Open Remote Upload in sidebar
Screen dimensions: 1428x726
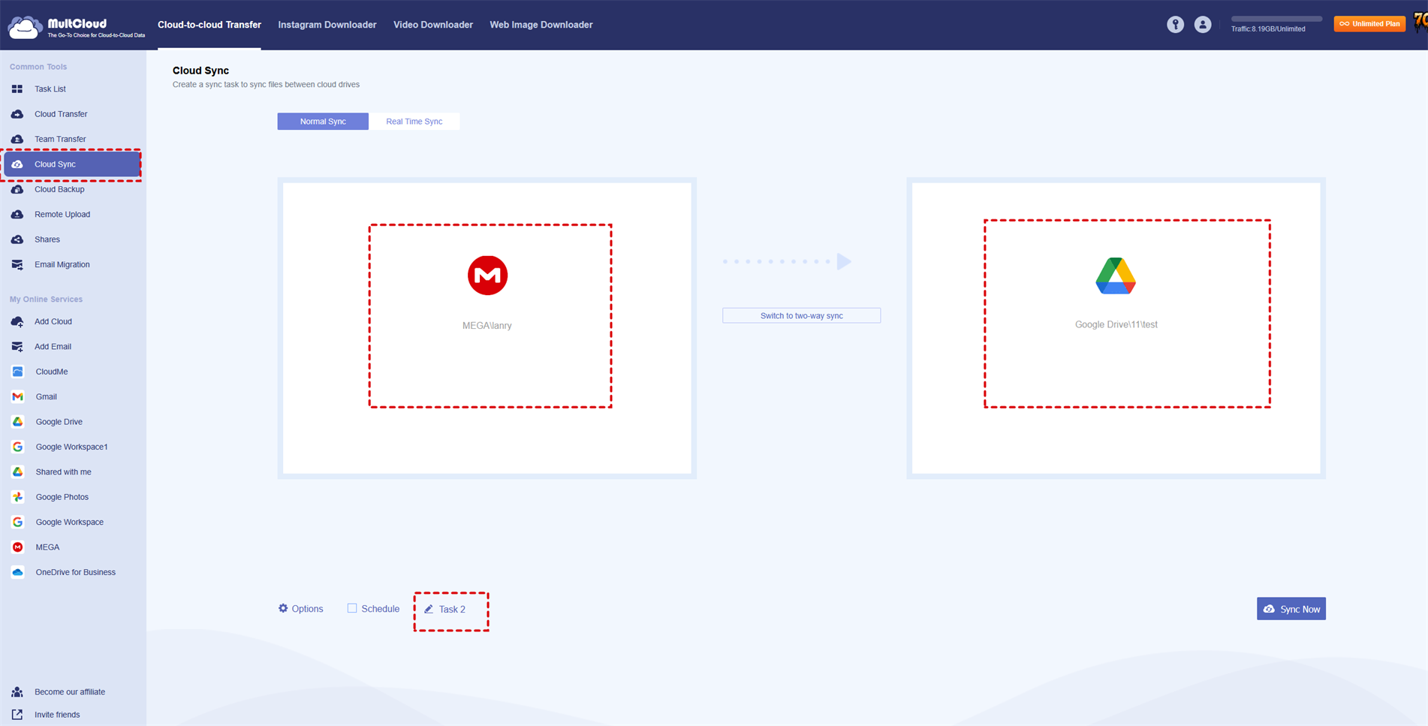(62, 215)
